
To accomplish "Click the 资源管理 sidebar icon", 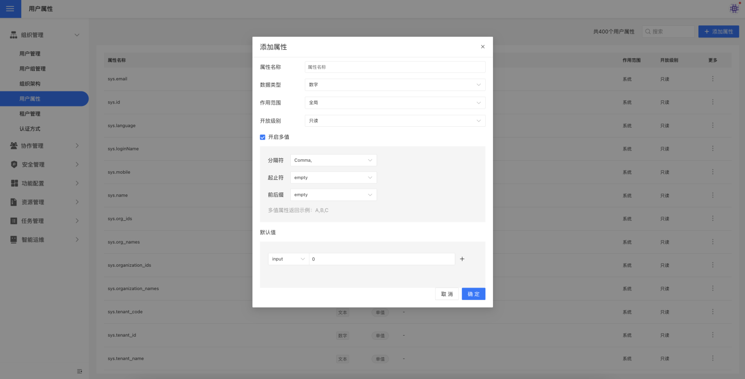I will pos(14,202).
